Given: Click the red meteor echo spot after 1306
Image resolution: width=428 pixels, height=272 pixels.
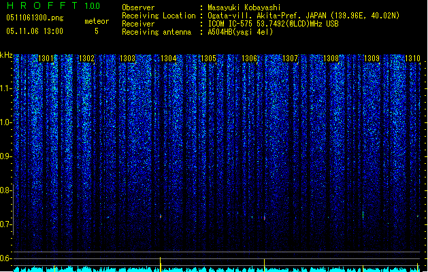Looking at the screenshot, I should coord(264,217).
